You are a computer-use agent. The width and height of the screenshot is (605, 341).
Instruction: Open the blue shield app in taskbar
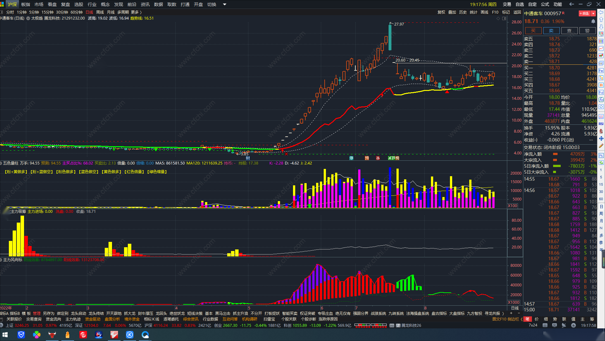21,335
